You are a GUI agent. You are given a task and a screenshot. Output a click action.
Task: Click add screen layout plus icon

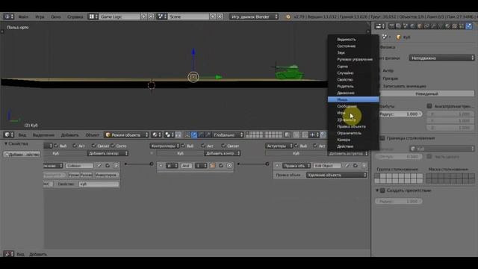point(144,16)
